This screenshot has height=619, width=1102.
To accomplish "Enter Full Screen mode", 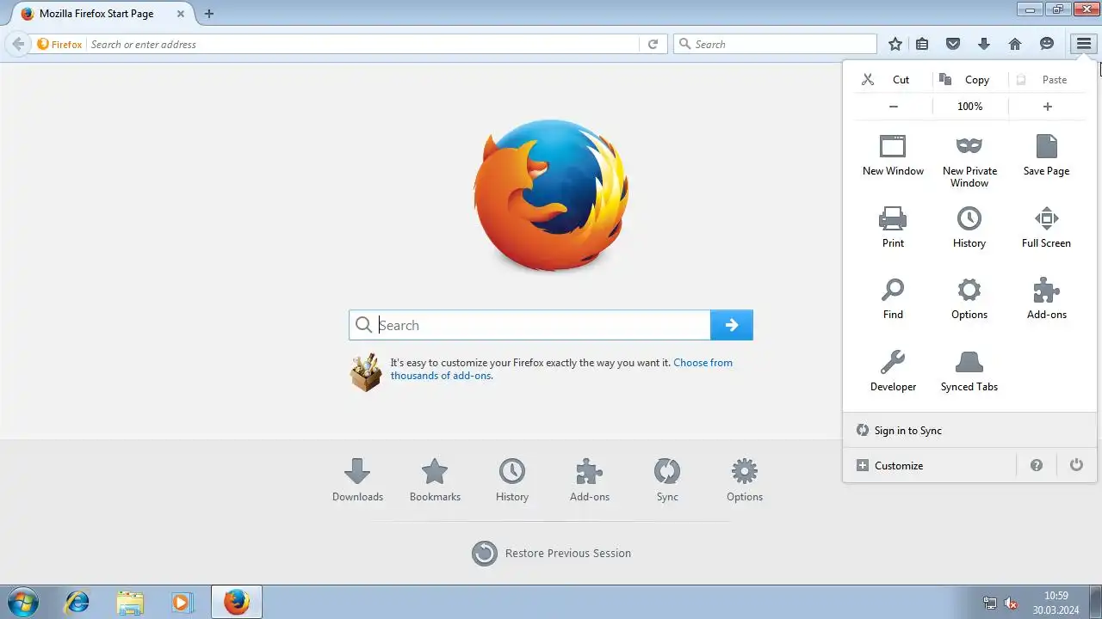I will pyautogui.click(x=1046, y=228).
